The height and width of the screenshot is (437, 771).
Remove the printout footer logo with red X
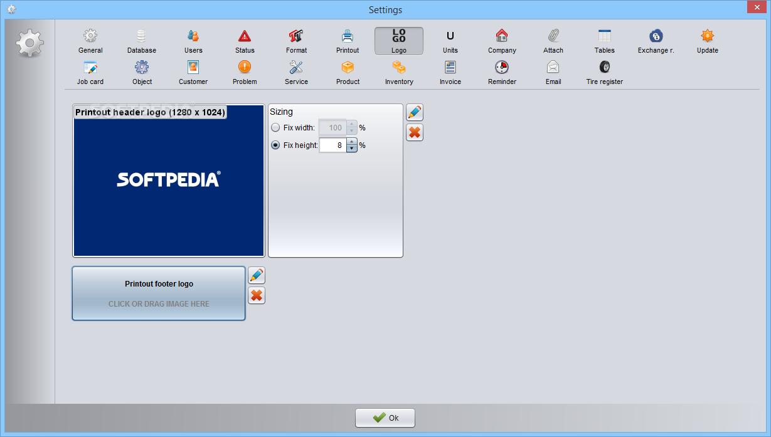257,295
